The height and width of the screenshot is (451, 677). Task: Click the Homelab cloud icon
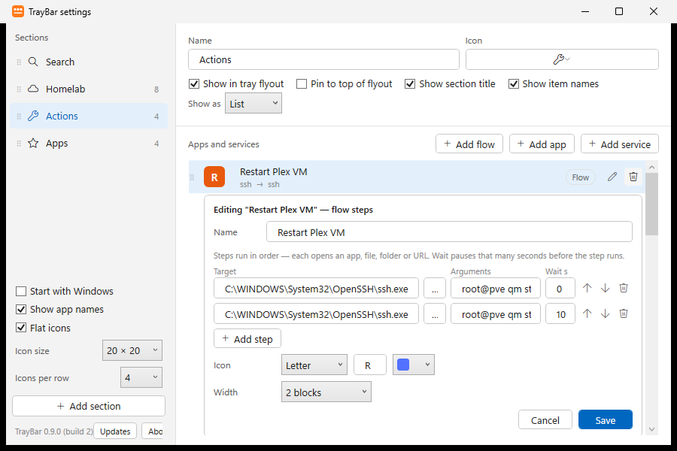coord(33,89)
